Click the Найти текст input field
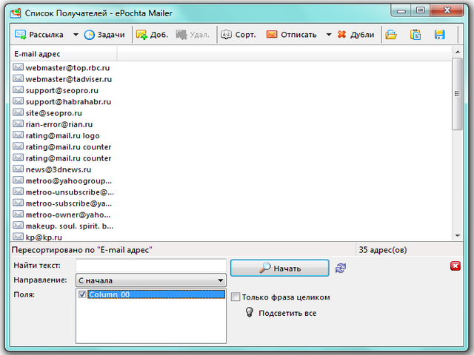Viewport: 474px width, 355px height. click(x=151, y=266)
